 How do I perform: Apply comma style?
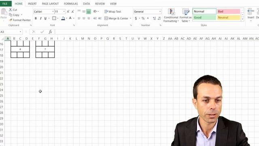click(148, 18)
